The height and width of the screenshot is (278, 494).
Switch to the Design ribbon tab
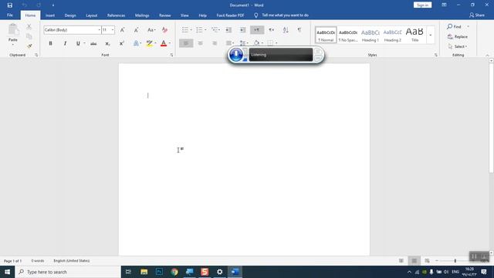70,15
